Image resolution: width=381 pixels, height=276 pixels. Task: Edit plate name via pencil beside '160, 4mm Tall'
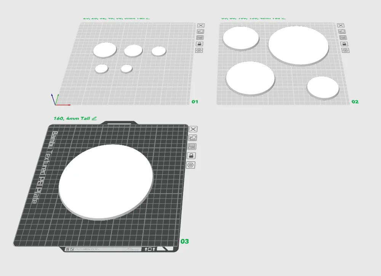tap(94, 118)
